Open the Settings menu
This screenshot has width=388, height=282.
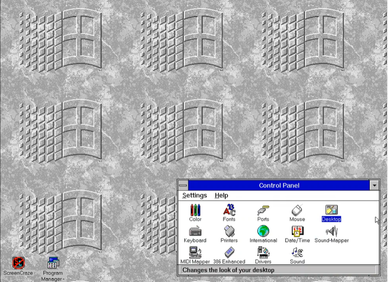point(195,195)
